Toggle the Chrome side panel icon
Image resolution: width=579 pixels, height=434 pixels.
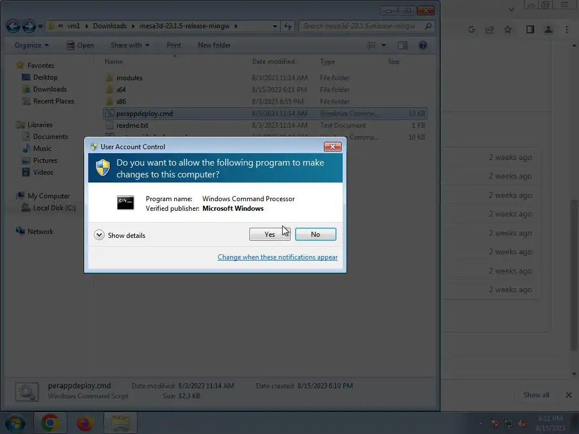(x=530, y=29)
